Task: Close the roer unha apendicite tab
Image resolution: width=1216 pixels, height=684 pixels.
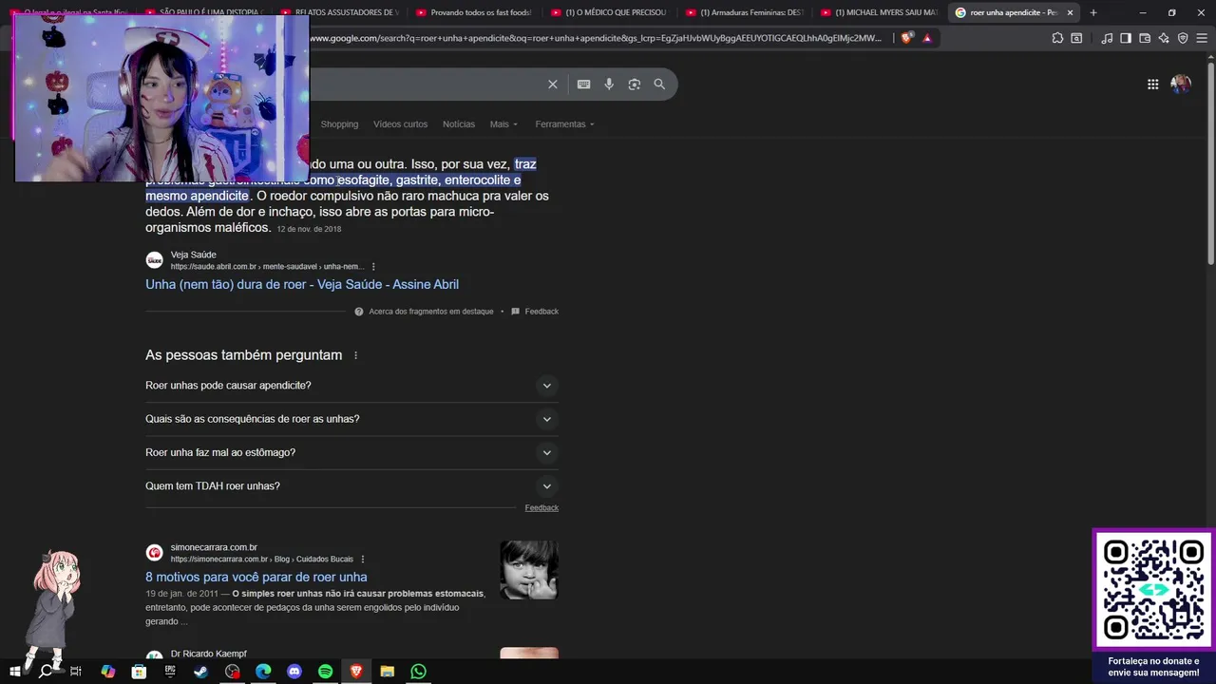Action: 1071,12
